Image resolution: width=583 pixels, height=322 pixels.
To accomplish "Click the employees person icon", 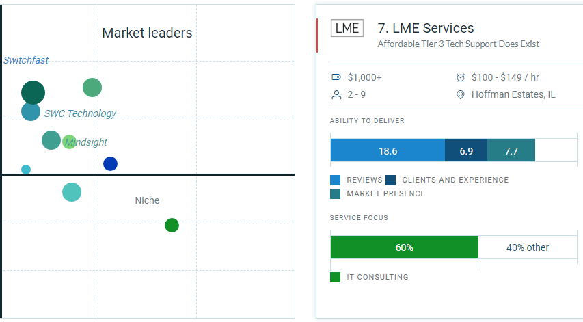I will 336,95.
